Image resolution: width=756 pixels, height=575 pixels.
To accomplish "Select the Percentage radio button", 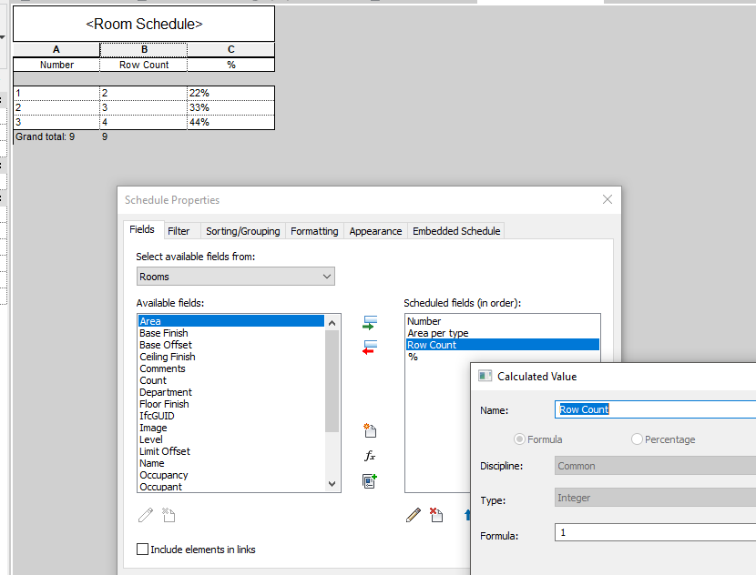I will [x=637, y=439].
